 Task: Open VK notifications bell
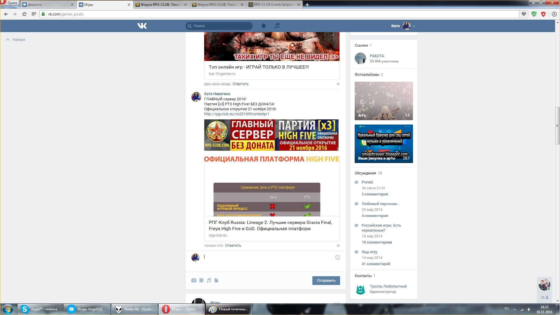pos(263,26)
